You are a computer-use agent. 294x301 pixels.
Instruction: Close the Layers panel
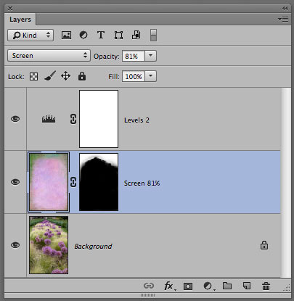pyautogui.click(x=10, y=9)
